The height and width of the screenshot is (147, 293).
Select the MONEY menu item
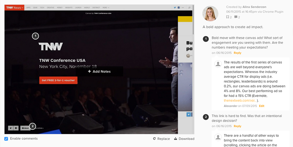60,8
